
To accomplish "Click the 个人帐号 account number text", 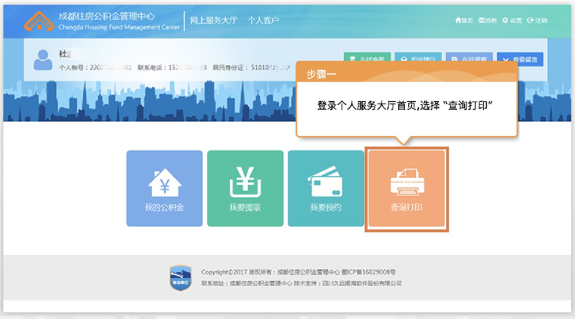I will 95,68.
